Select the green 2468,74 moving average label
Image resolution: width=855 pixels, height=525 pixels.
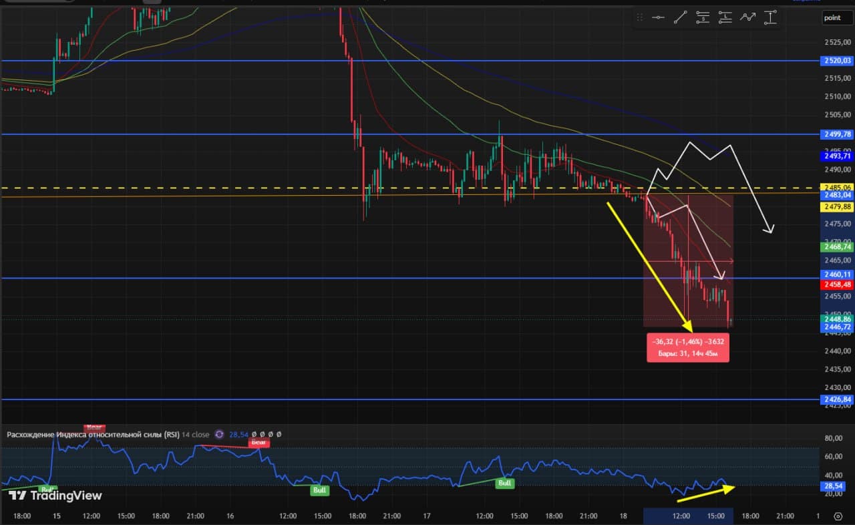[837, 247]
